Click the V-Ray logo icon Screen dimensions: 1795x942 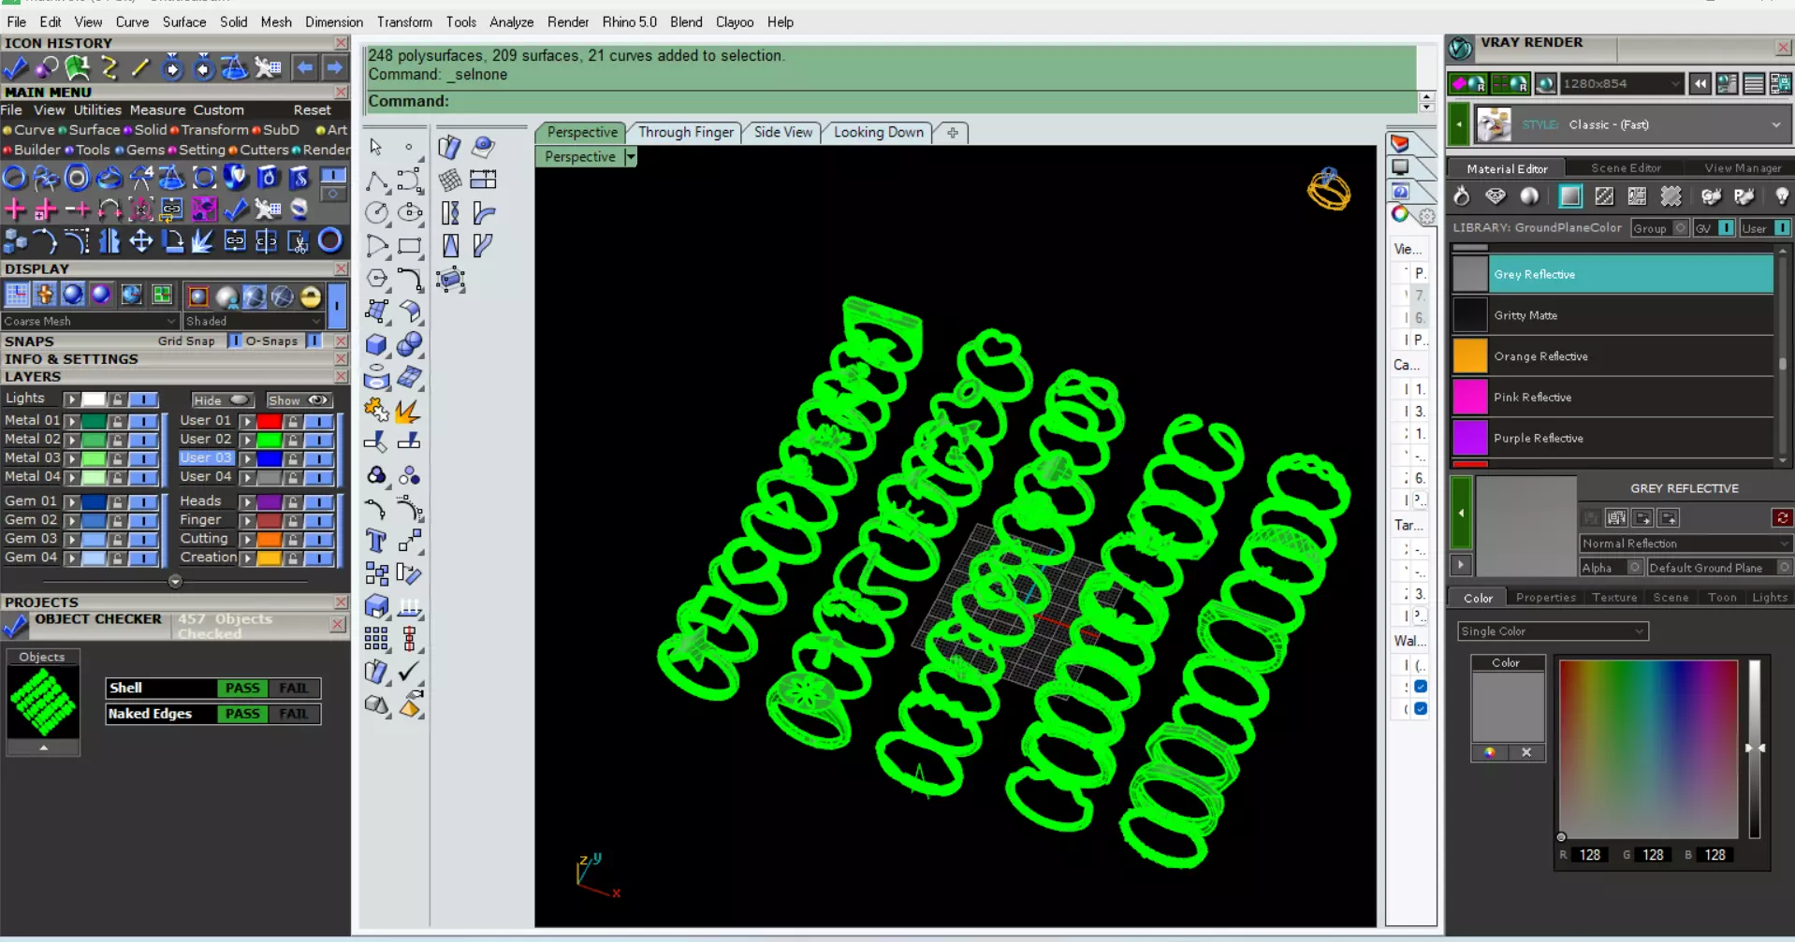[x=1460, y=48]
